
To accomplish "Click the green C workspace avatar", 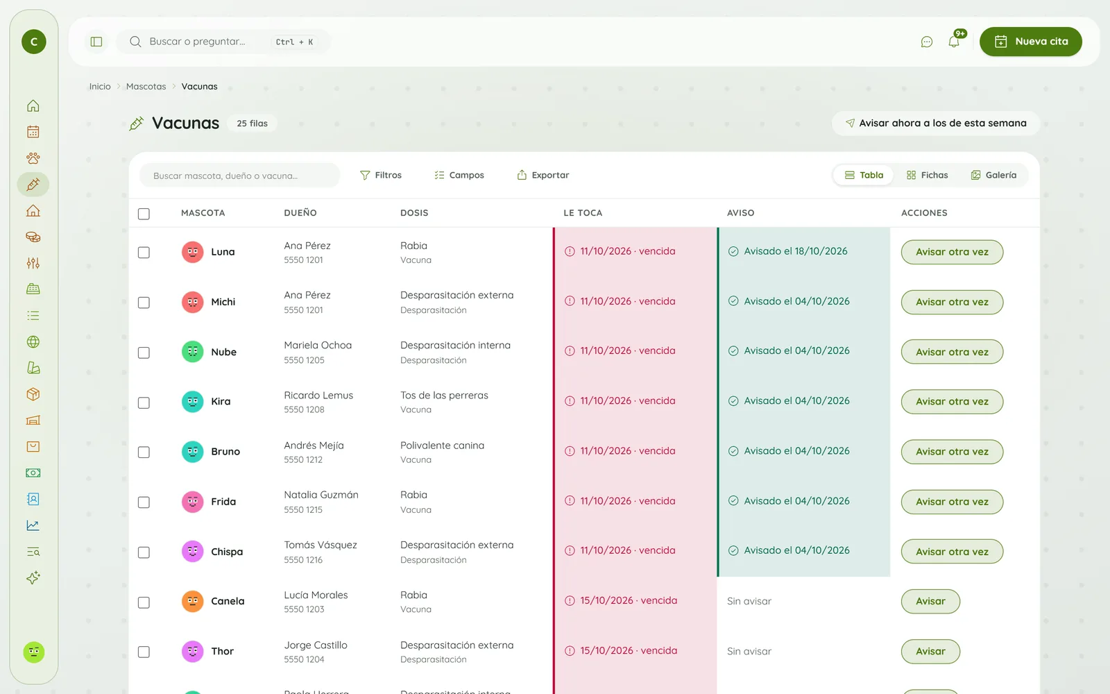I will (x=34, y=42).
